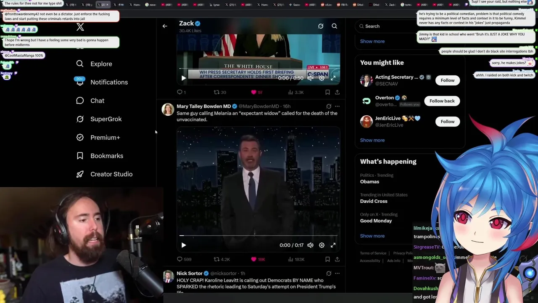Open Grok icon on Nick Sortor's post
538x303 pixels.
coord(329,274)
